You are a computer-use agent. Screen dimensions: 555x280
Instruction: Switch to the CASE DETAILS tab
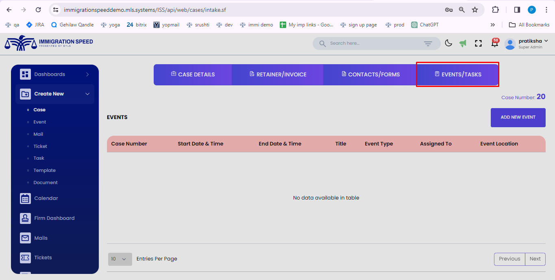coord(192,74)
